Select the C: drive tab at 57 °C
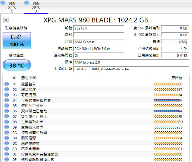Viewport: 192px width, 162px height. click(12, 7)
